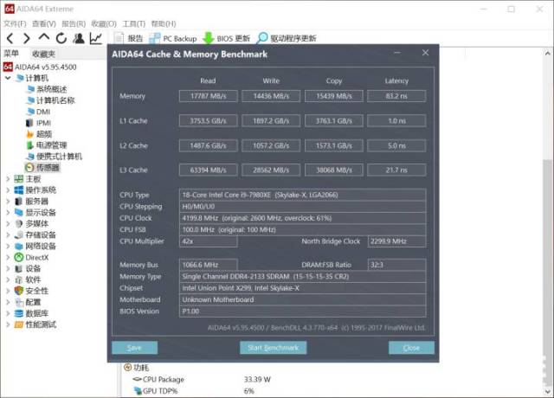Select the 性能测试 benchmark tree item
Viewport: 554px width, 398px height.
[35, 324]
